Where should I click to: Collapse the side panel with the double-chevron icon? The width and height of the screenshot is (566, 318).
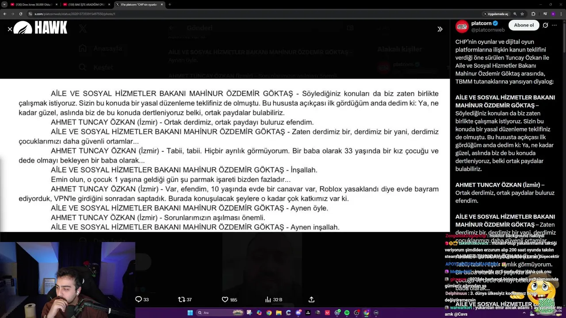[440, 29]
